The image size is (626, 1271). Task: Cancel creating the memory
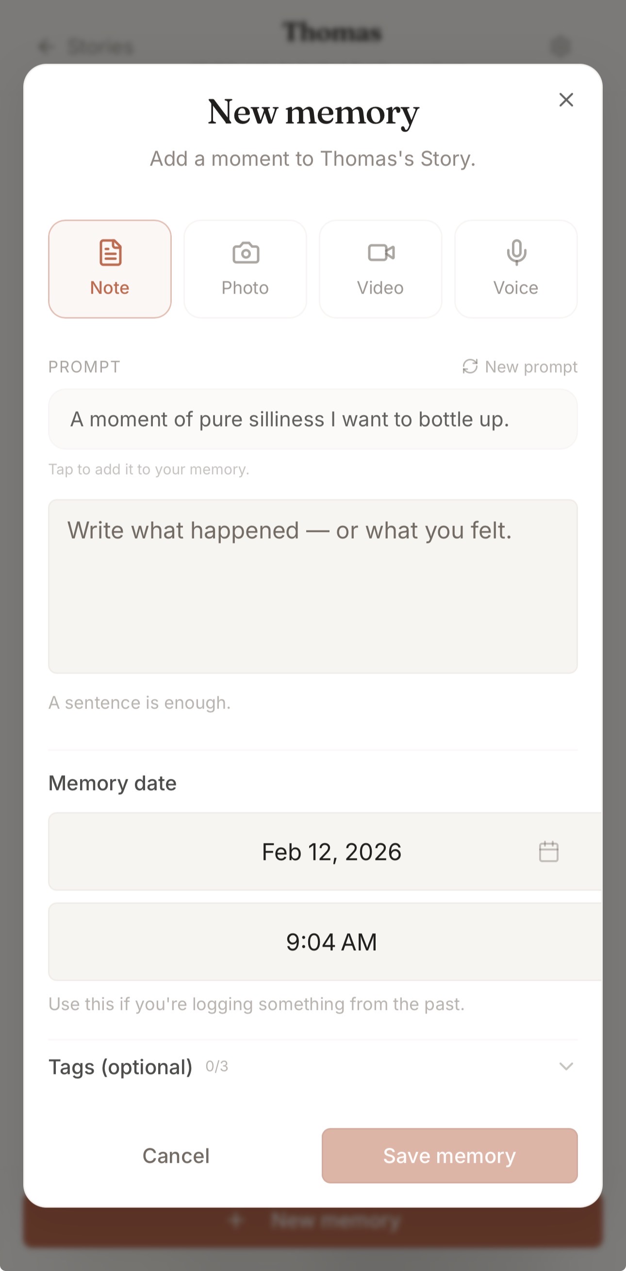pyautogui.click(x=176, y=1155)
